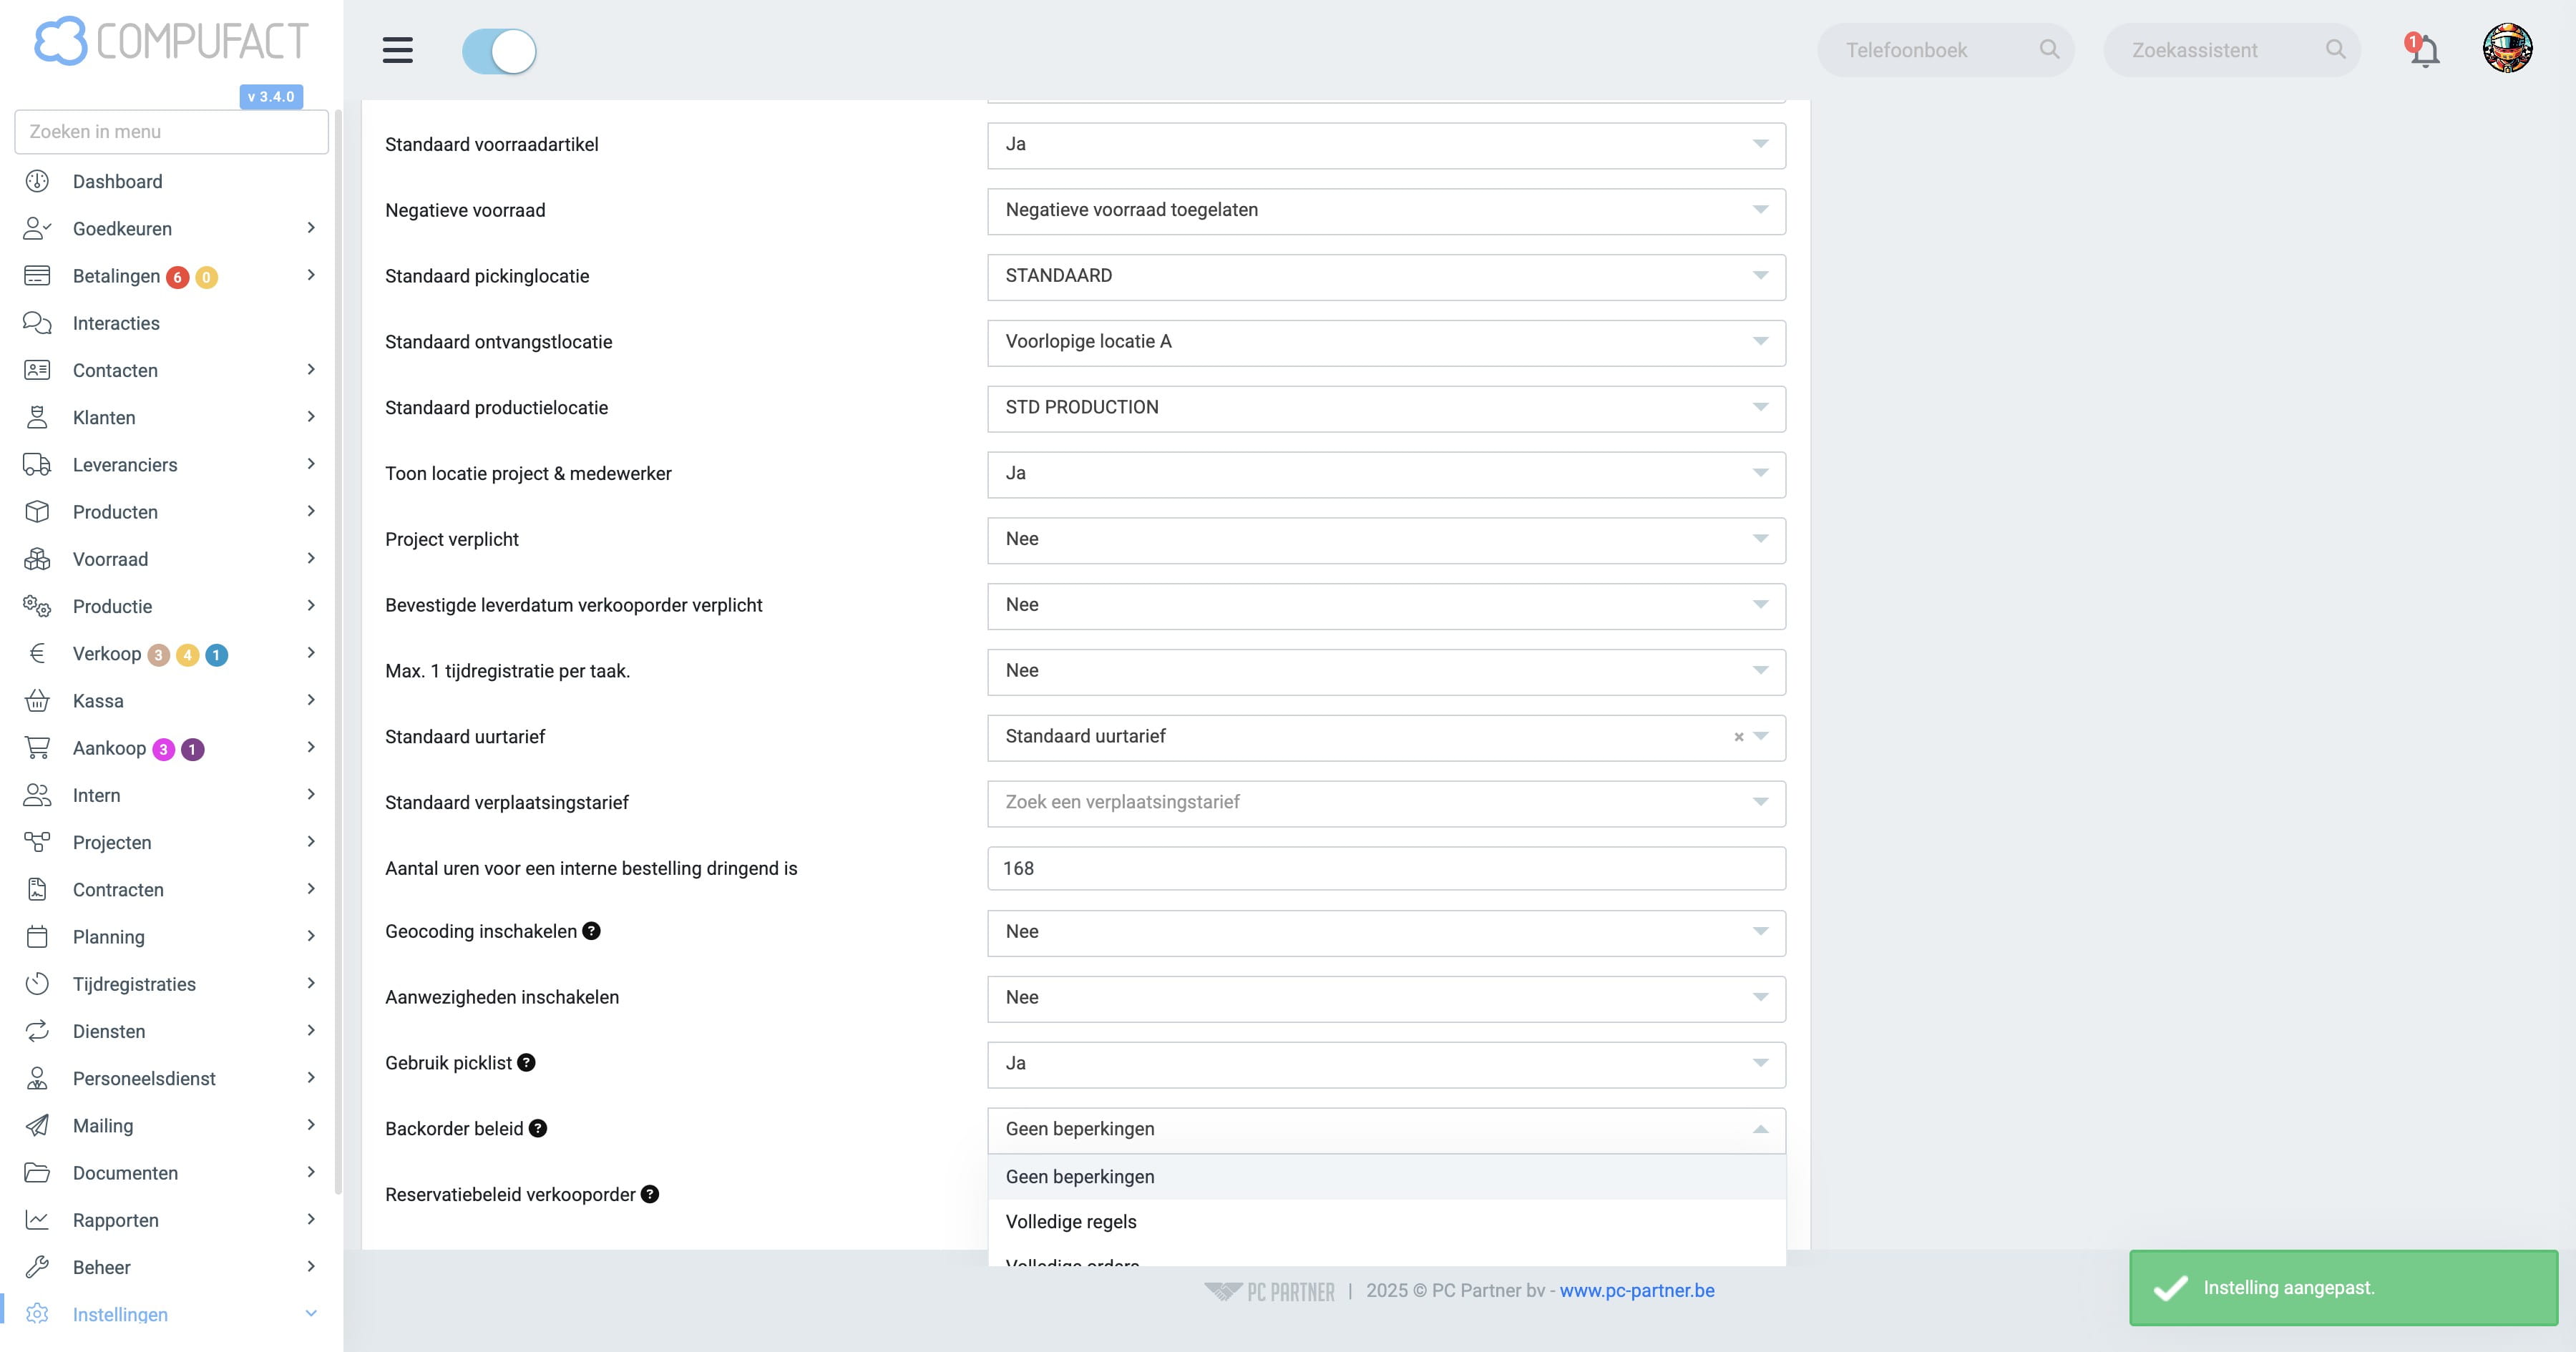Click the Contracten document icon
The width and height of the screenshot is (2576, 1352).
click(x=37, y=889)
